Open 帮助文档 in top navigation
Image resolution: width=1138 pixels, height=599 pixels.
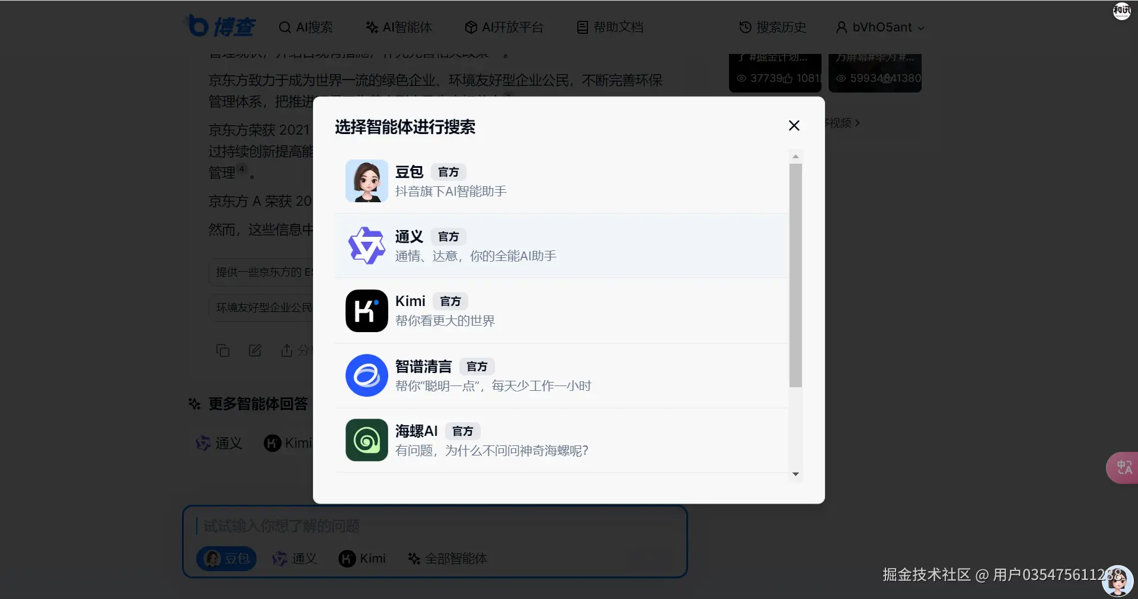(x=610, y=27)
